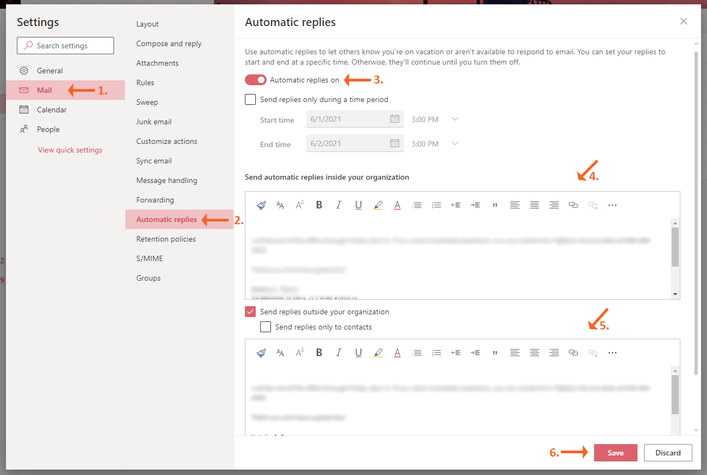Image resolution: width=707 pixels, height=475 pixels.
Task: Insert a numbered list in the message body
Action: [436, 205]
